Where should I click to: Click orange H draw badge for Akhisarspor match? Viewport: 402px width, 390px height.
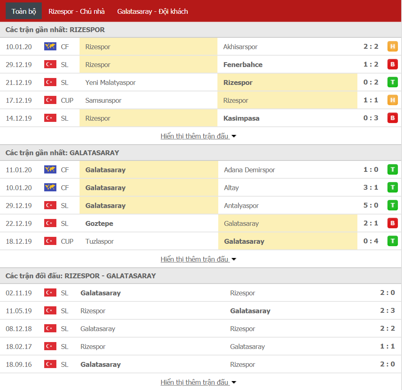pos(393,46)
